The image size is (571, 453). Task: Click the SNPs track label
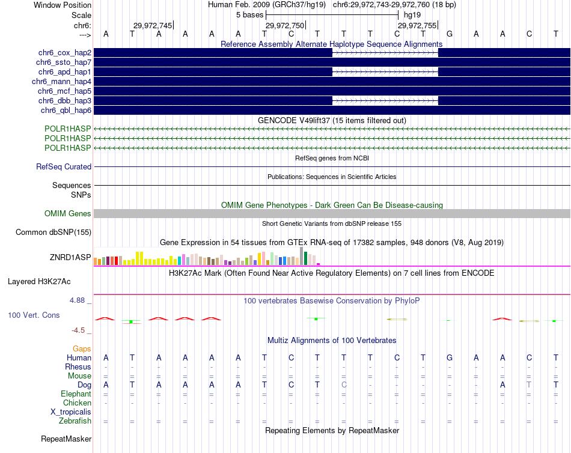81,195
